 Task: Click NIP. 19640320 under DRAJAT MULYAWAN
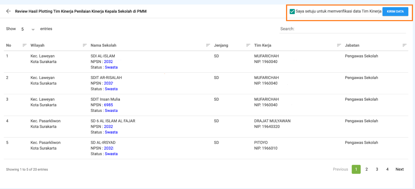(x=267, y=127)
